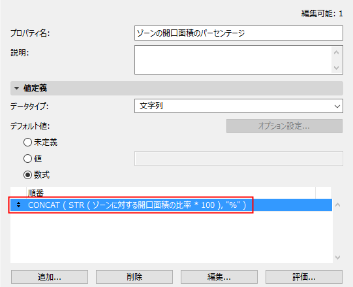Click the 編集可能: 1 label
The image size is (353, 287).
pos(322,14)
